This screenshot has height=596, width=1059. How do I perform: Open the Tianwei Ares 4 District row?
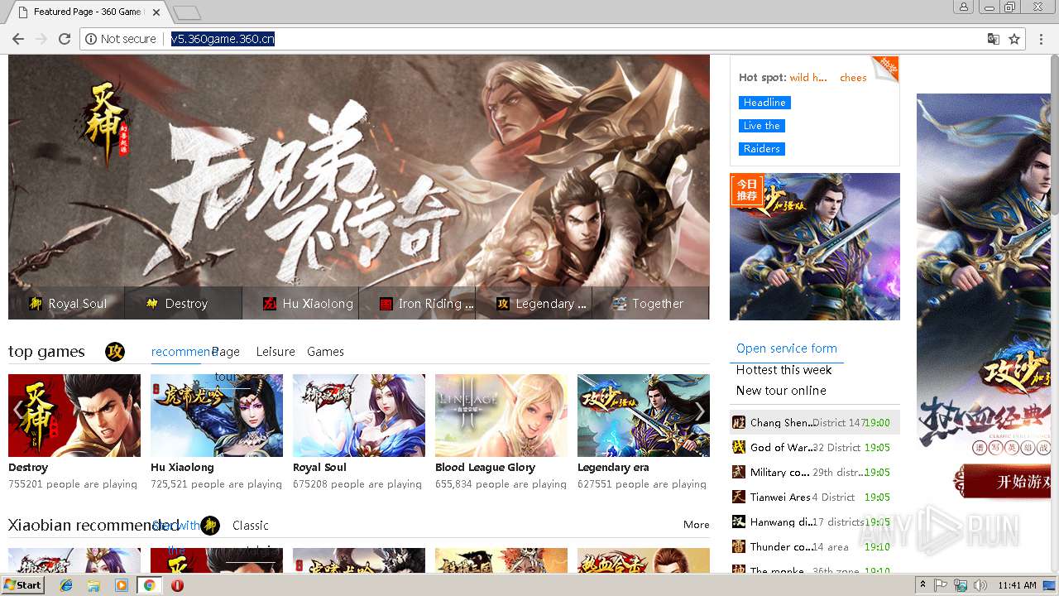(815, 497)
